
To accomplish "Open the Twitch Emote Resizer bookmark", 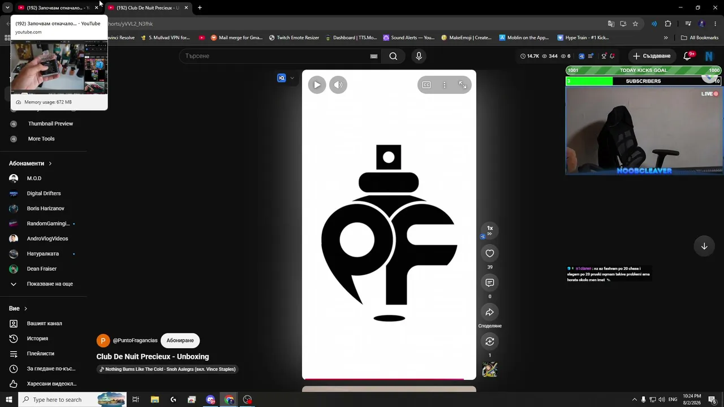I will pos(294,38).
